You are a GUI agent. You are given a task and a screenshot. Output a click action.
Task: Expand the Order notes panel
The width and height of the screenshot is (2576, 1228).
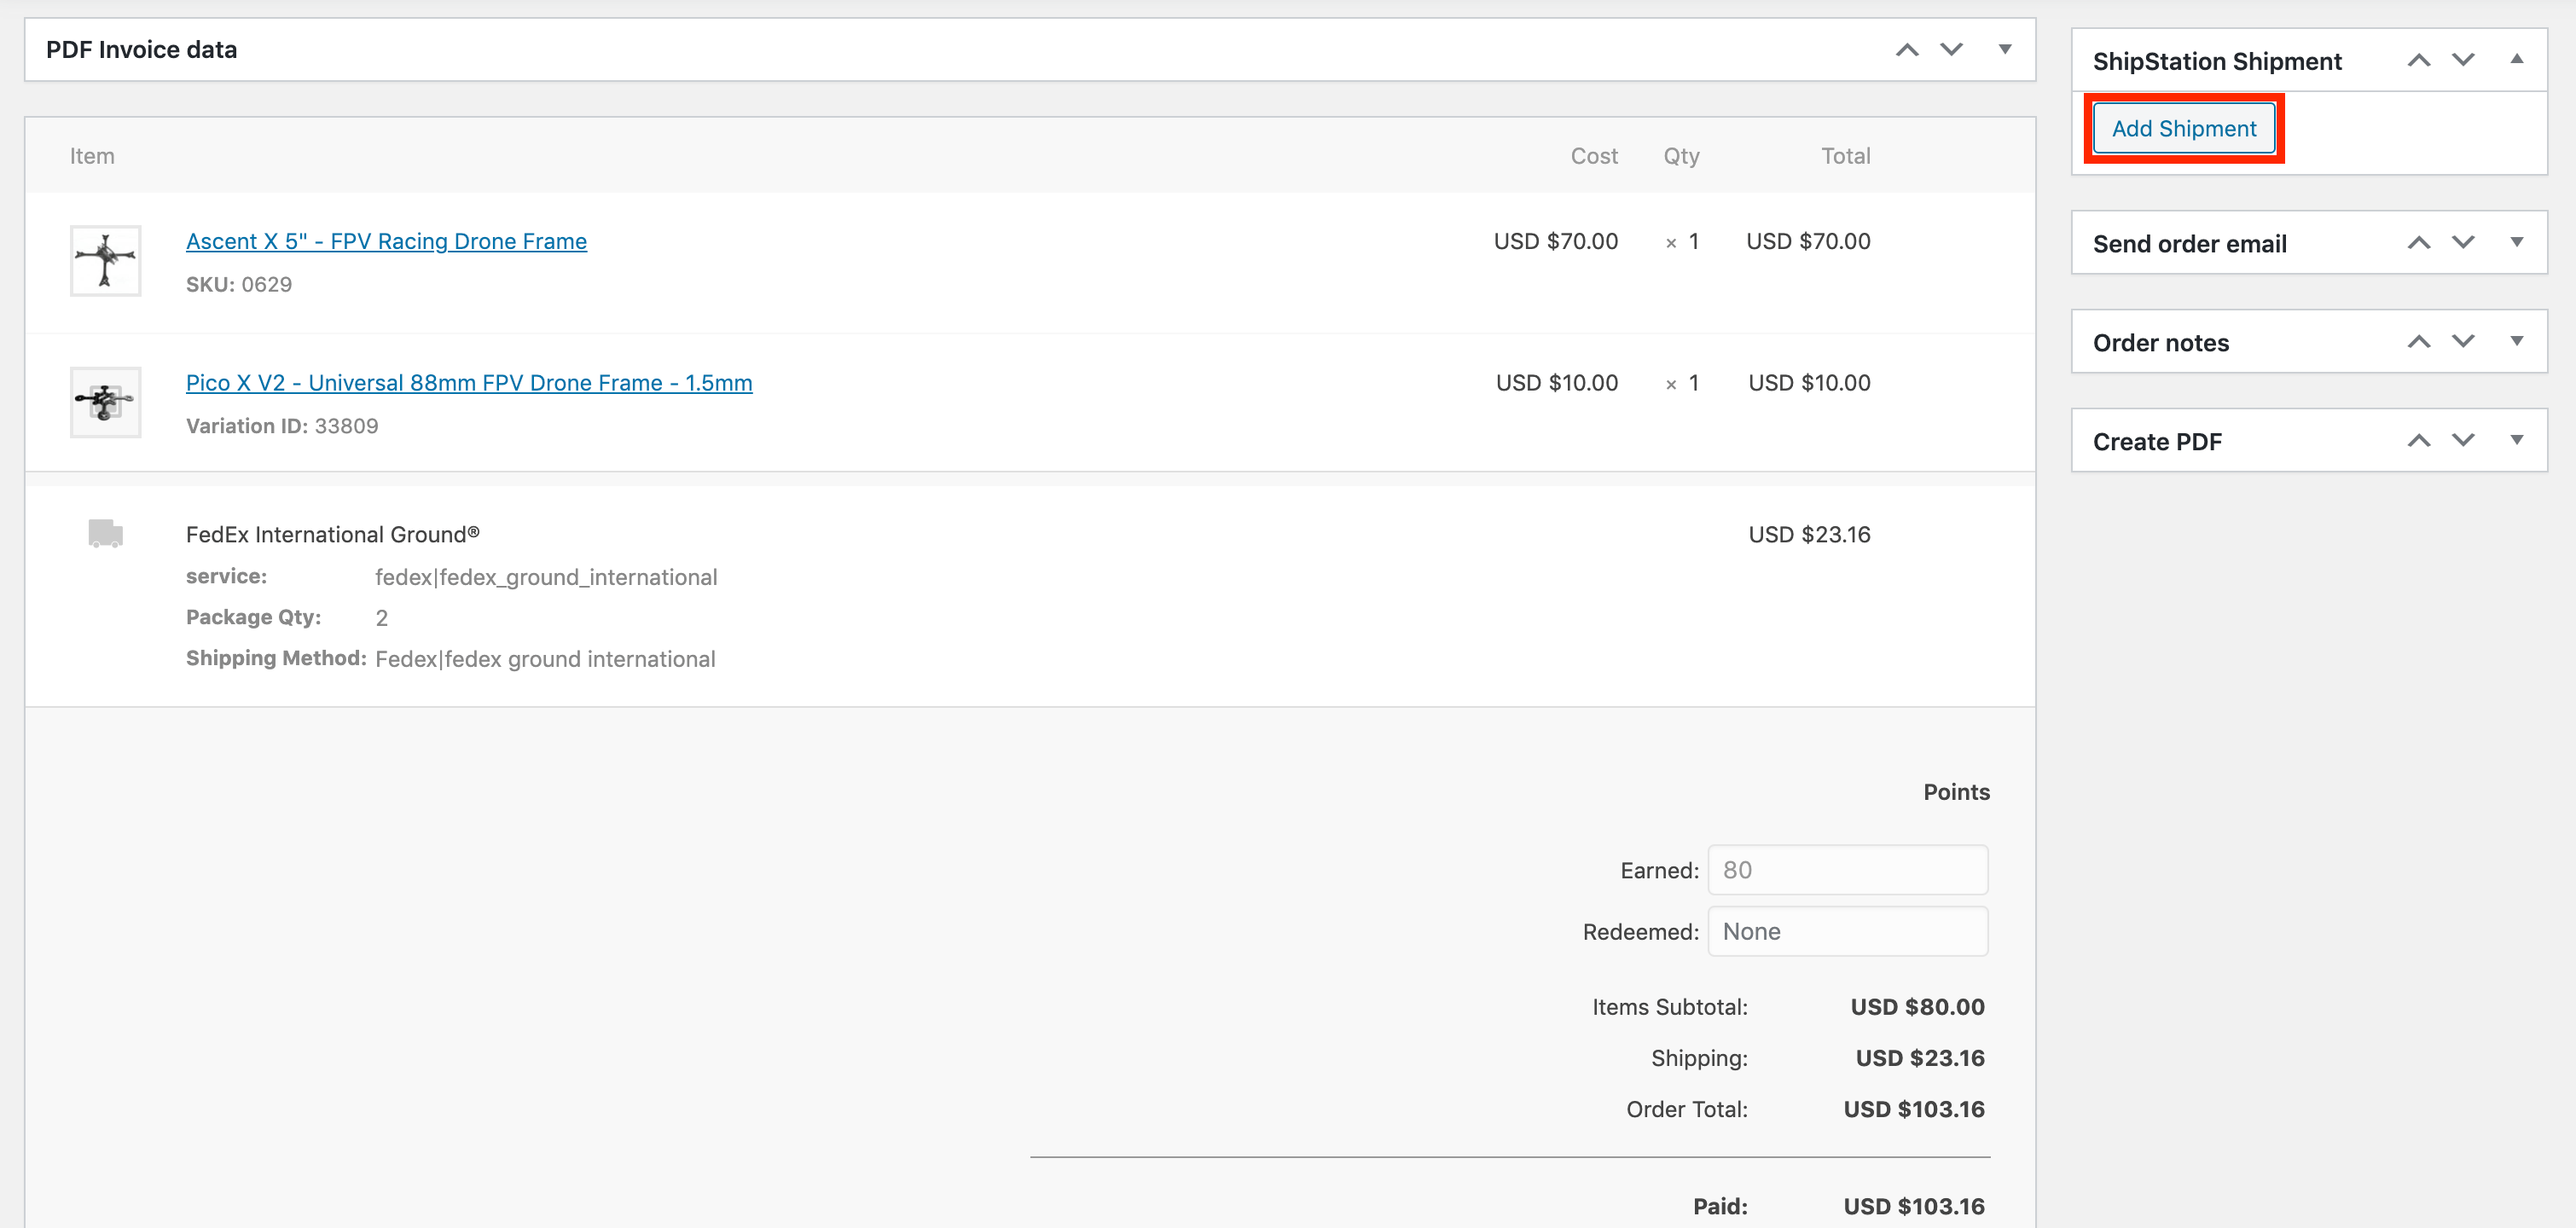pyautogui.click(x=2516, y=341)
